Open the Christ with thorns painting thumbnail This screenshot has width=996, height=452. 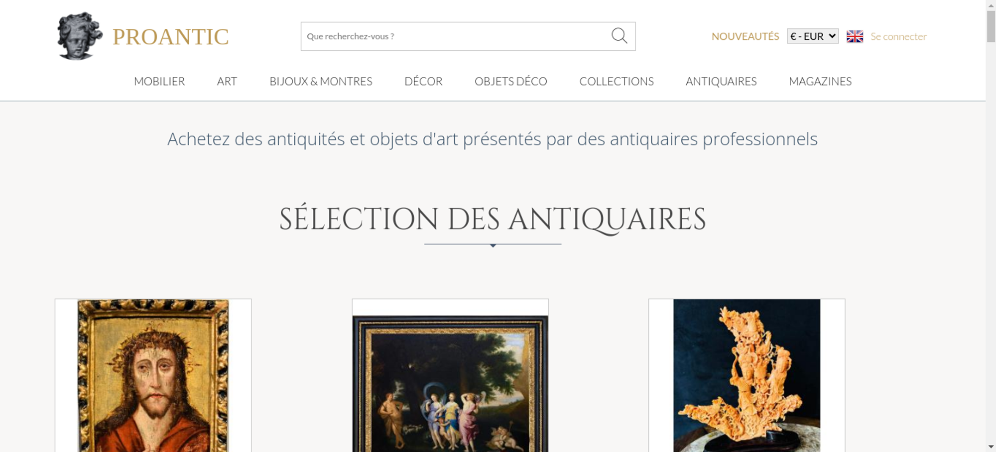coord(153,376)
